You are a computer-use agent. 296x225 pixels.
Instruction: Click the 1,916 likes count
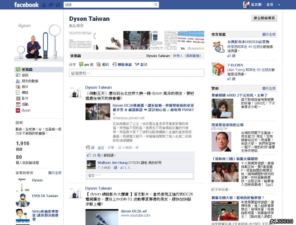pos(23,144)
